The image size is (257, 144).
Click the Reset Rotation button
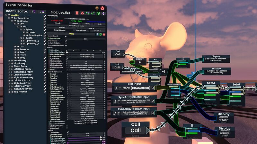click(87, 24)
